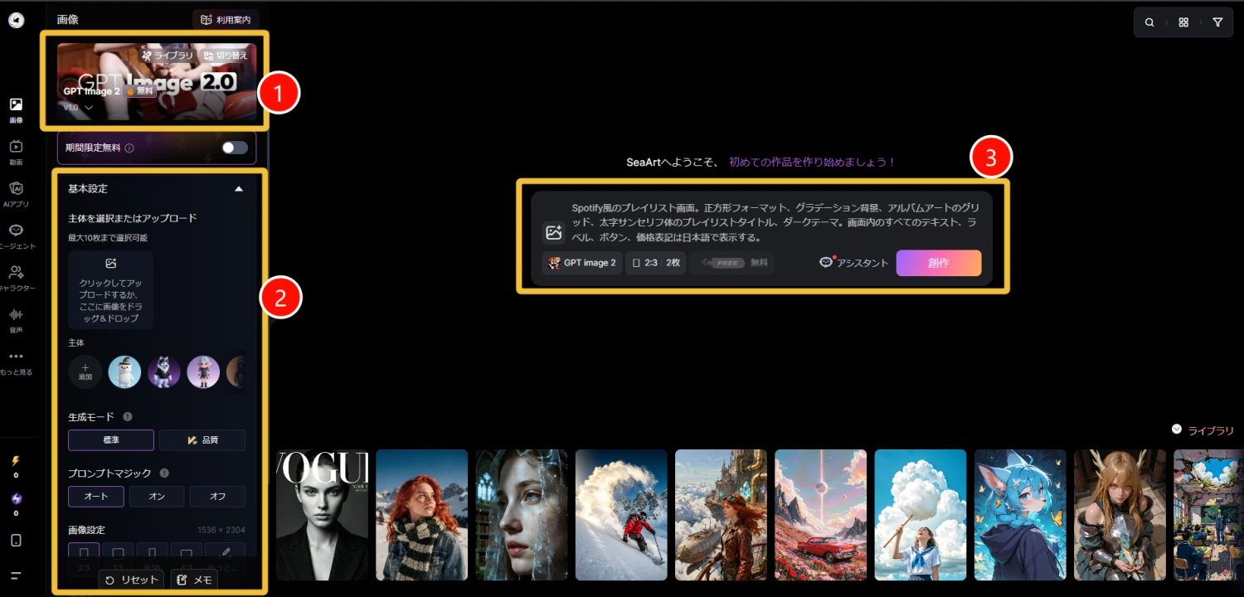This screenshot has height=597, width=1244.
Task: Click ライブラリ on the model card
Action: (168, 56)
